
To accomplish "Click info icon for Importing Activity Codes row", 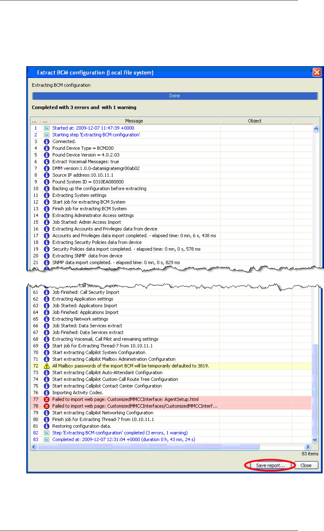I will (x=46, y=393).
